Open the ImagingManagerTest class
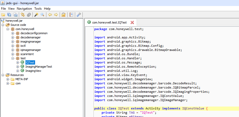The image size is (239, 117). 39,67
